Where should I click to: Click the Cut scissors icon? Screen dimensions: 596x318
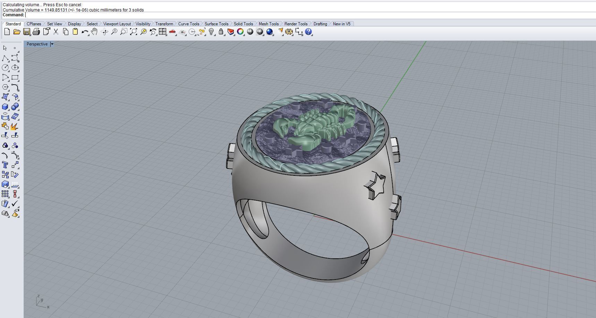56,32
